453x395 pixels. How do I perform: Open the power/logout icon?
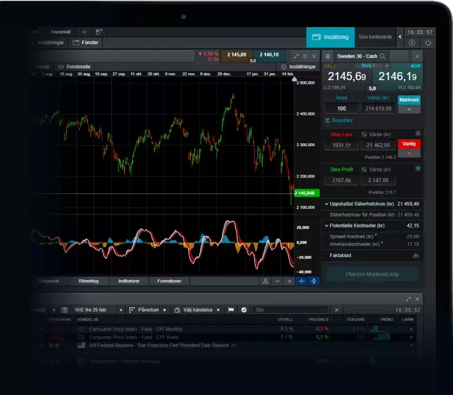428,42
